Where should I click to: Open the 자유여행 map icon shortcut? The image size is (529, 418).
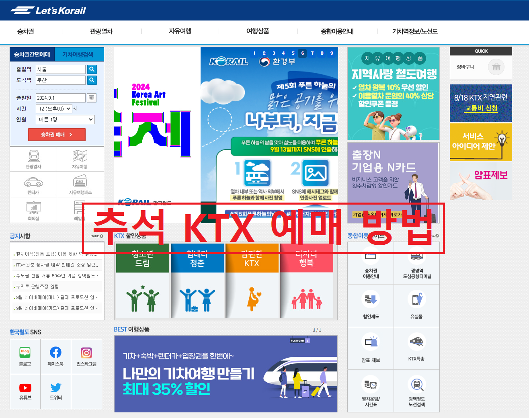click(x=80, y=156)
